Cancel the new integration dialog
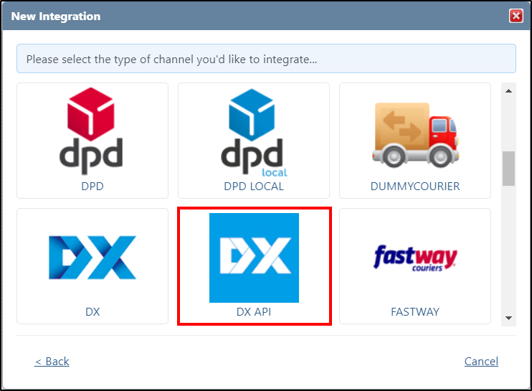 click(481, 362)
